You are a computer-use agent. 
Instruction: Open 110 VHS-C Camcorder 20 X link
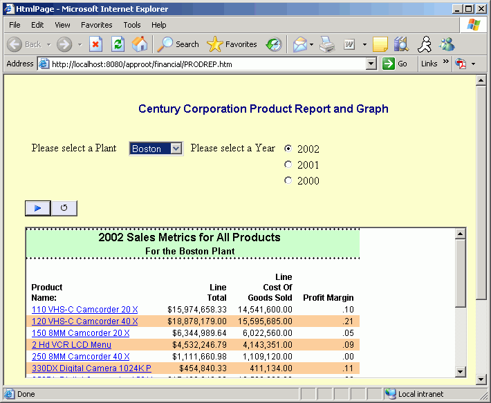coord(84,310)
